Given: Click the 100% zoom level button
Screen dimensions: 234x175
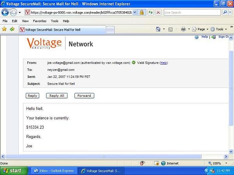Looking at the screenshot, I should click(214, 163).
